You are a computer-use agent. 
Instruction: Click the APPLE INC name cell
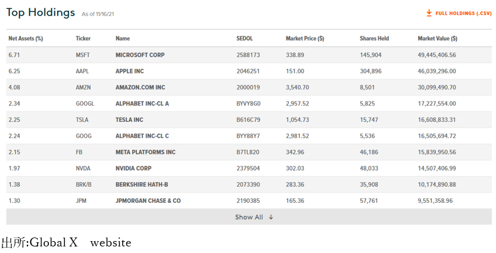pos(130,71)
